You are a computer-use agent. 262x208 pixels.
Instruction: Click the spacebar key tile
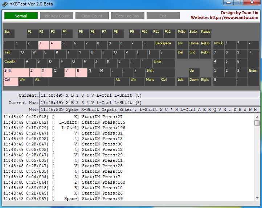[82, 81]
